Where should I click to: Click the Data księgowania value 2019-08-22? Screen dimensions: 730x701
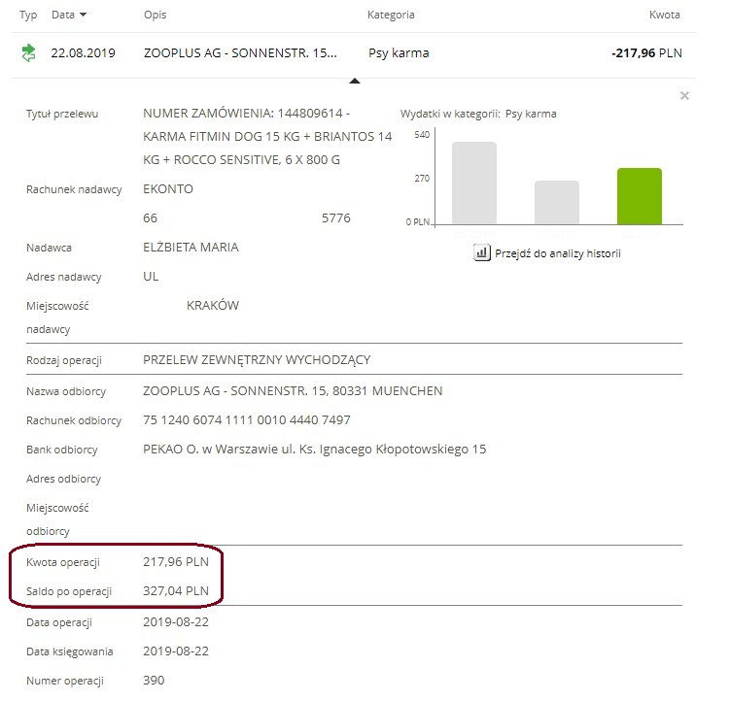click(176, 651)
